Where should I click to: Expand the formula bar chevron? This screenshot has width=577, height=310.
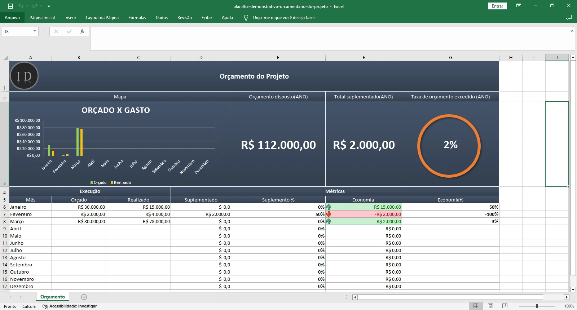(x=572, y=31)
